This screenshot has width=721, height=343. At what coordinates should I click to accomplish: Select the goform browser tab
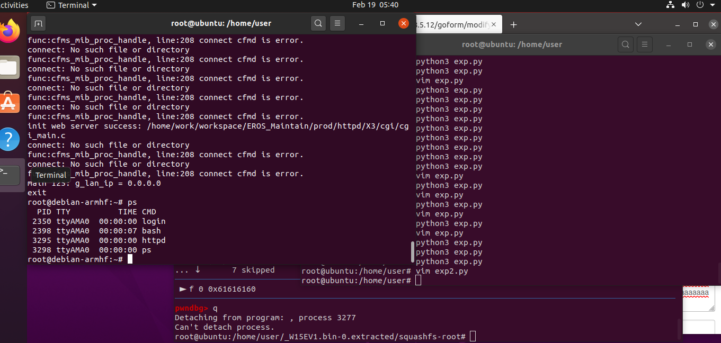(x=458, y=24)
